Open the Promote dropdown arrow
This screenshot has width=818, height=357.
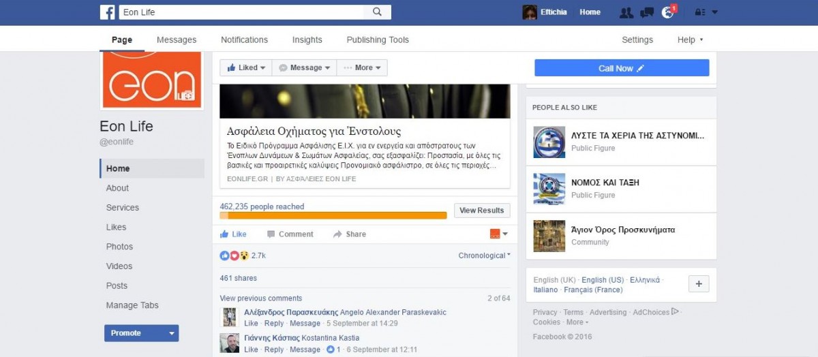pyautogui.click(x=172, y=333)
